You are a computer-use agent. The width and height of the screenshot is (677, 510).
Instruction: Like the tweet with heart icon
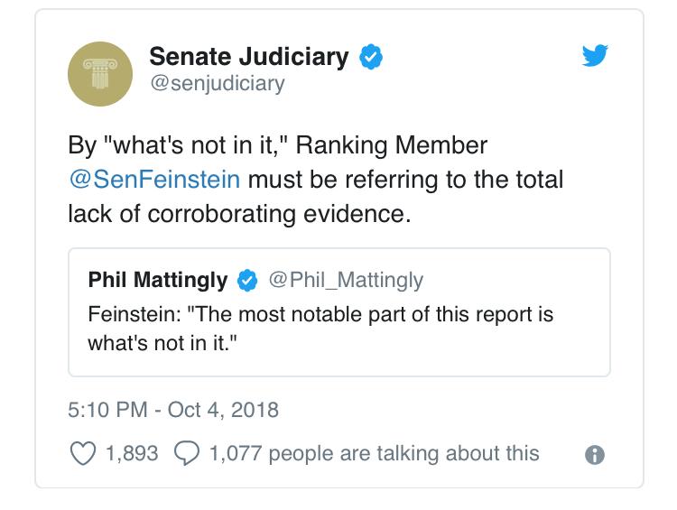(82, 453)
